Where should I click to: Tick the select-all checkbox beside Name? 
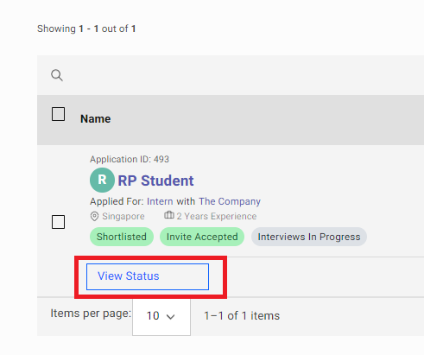[x=58, y=114]
